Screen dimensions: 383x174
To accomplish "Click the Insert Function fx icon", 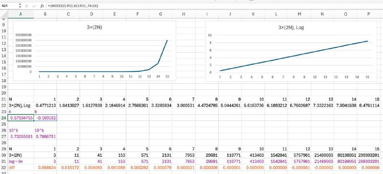I will [42, 6].
